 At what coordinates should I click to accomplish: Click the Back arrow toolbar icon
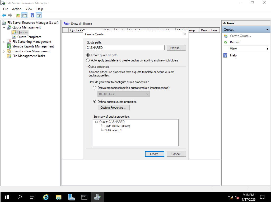click(4, 16)
